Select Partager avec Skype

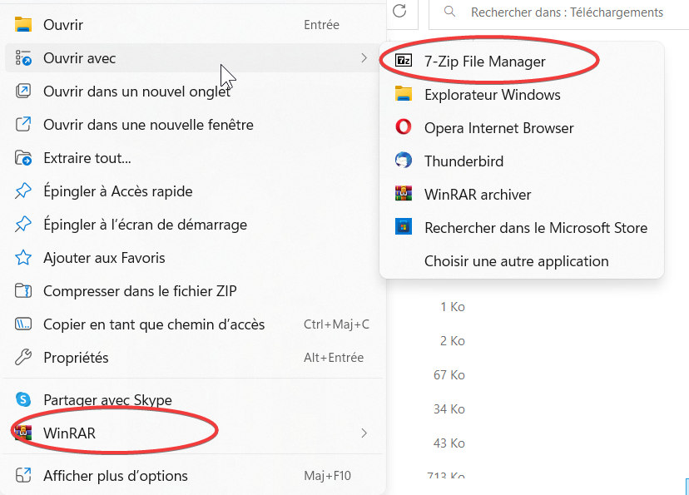click(x=193, y=399)
